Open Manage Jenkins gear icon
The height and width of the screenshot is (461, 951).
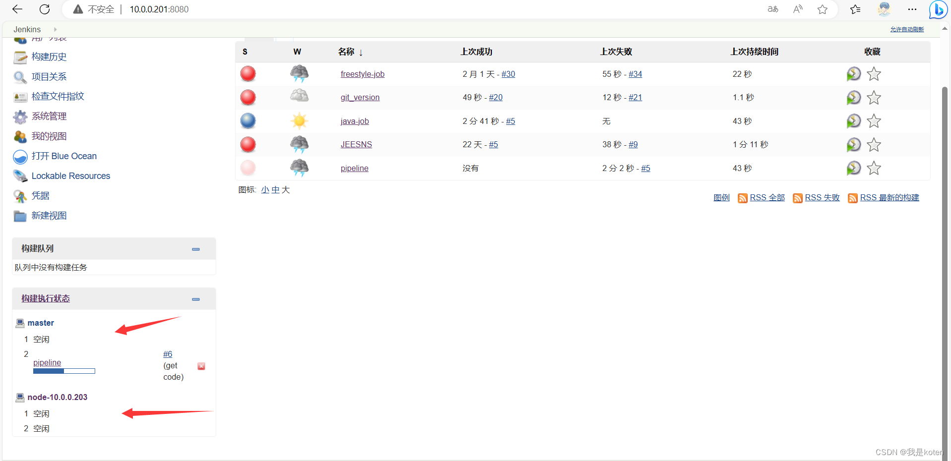click(x=20, y=116)
